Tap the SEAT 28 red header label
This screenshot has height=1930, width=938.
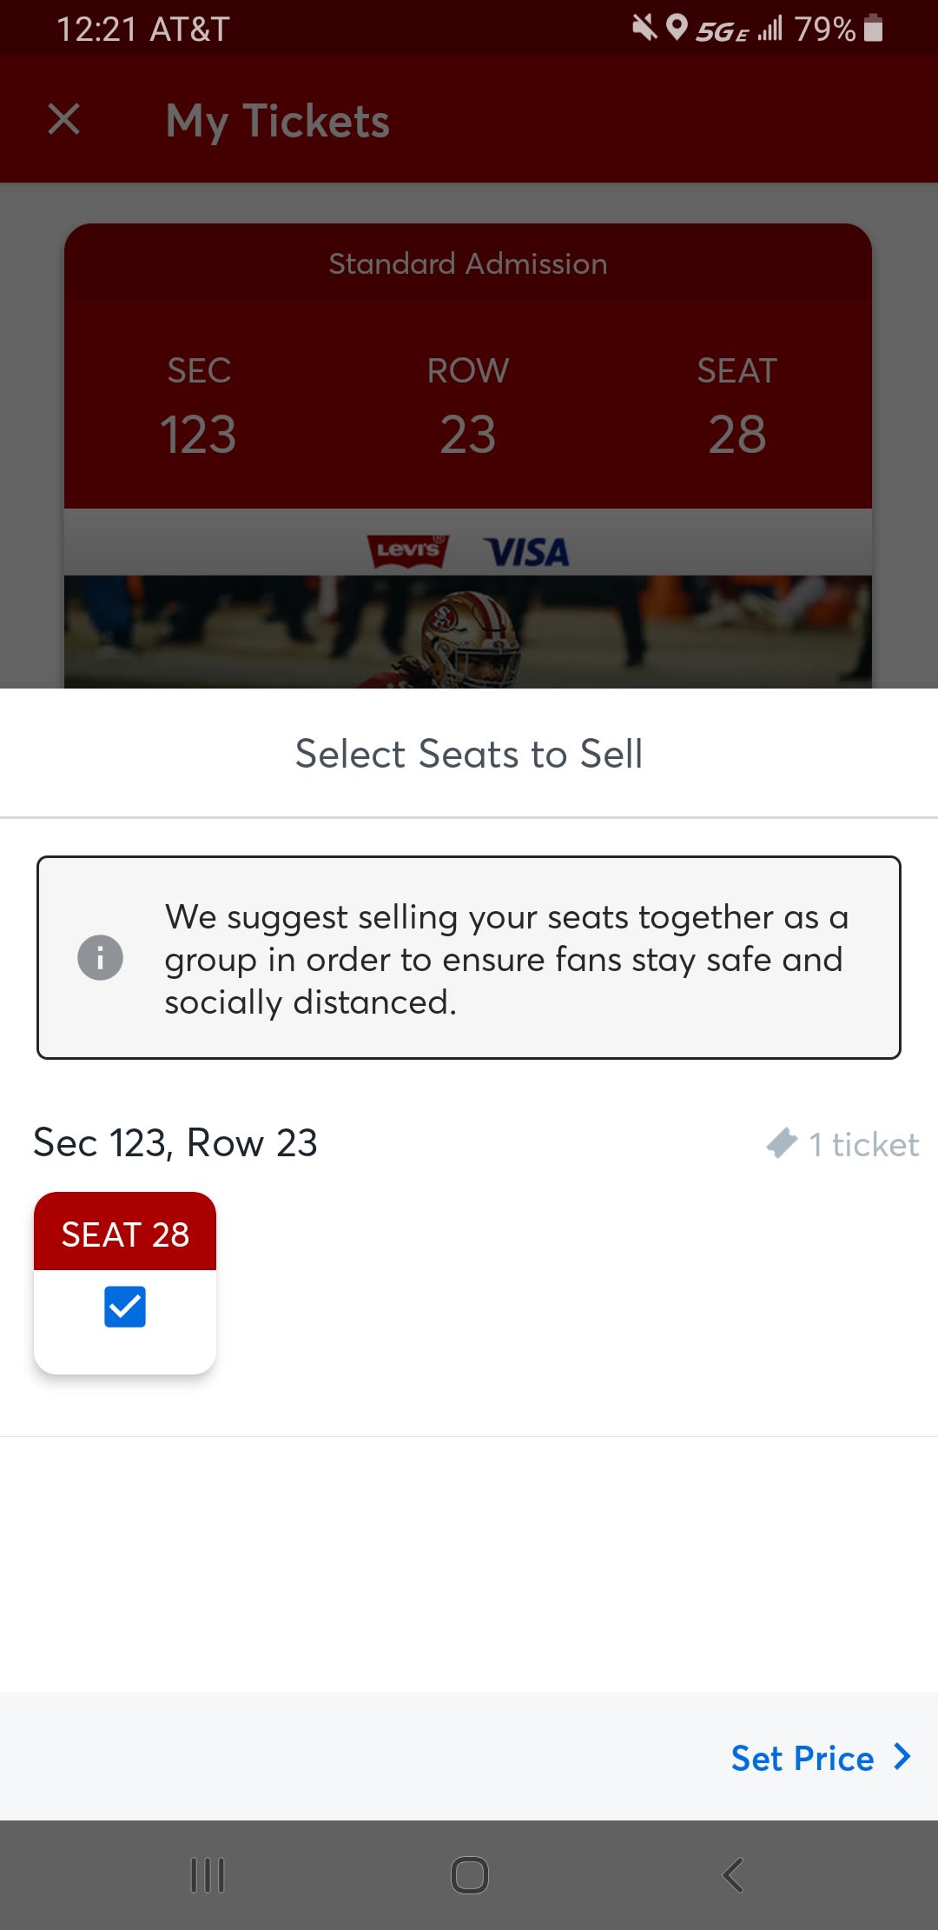pyautogui.click(x=125, y=1234)
